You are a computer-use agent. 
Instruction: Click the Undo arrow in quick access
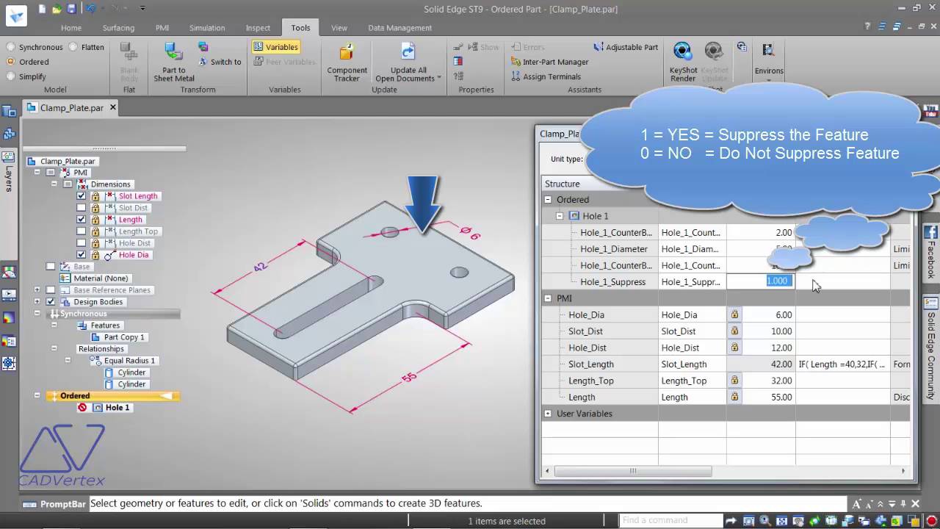click(x=90, y=9)
